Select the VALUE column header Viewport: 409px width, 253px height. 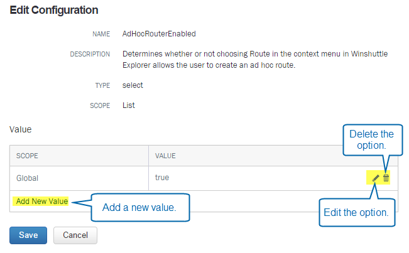click(165, 156)
